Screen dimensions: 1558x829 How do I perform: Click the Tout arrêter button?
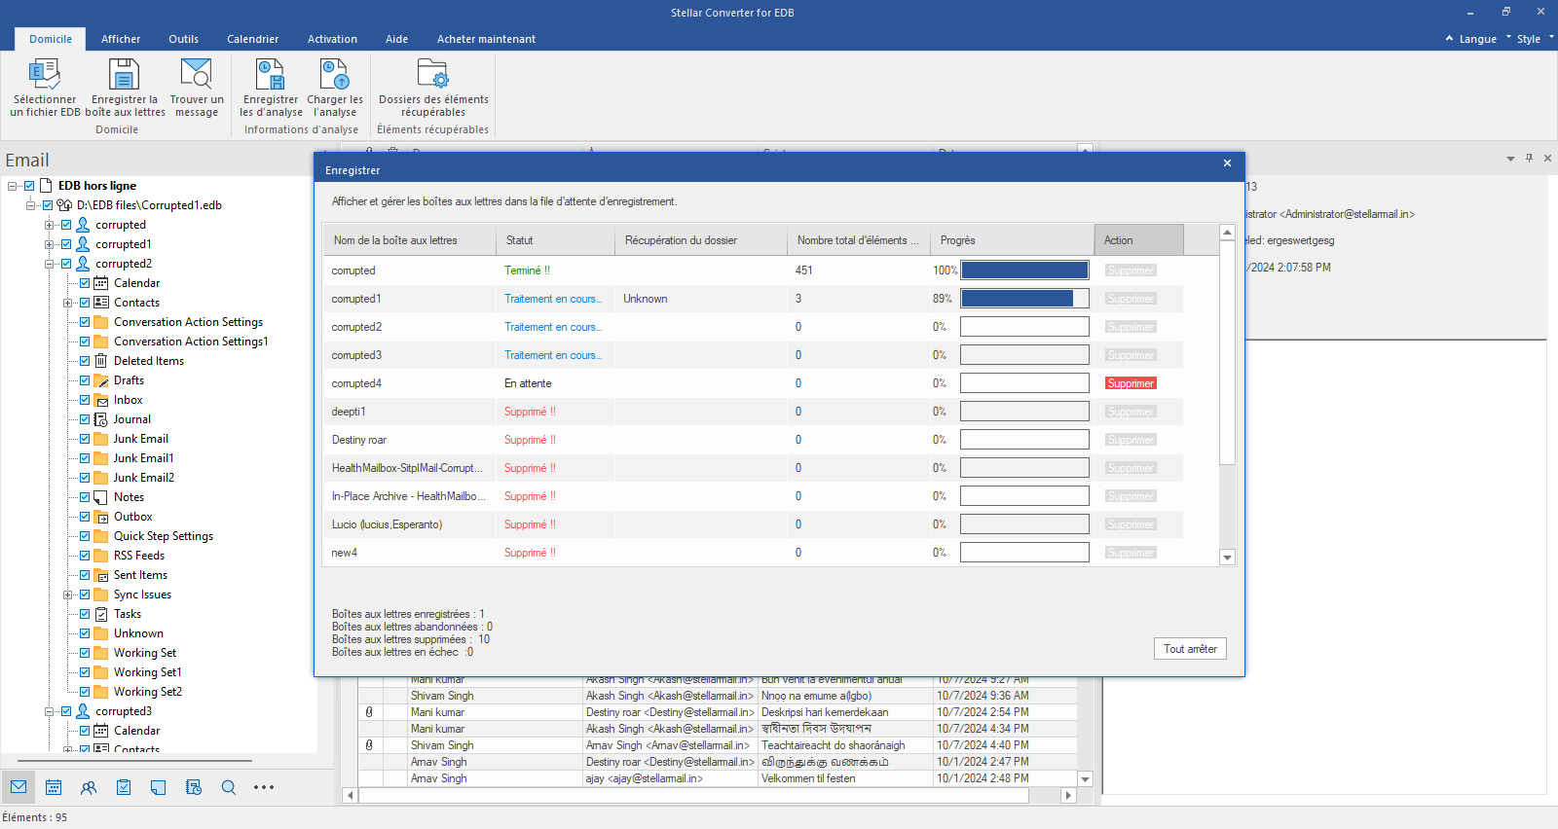(x=1190, y=649)
